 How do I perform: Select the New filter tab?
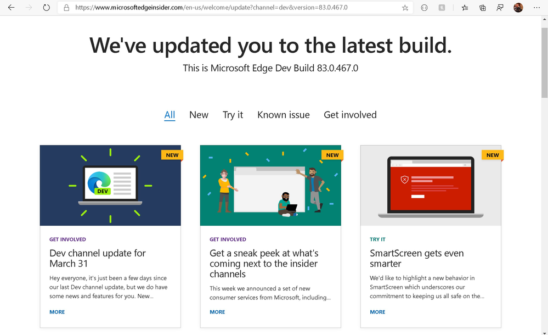point(199,115)
